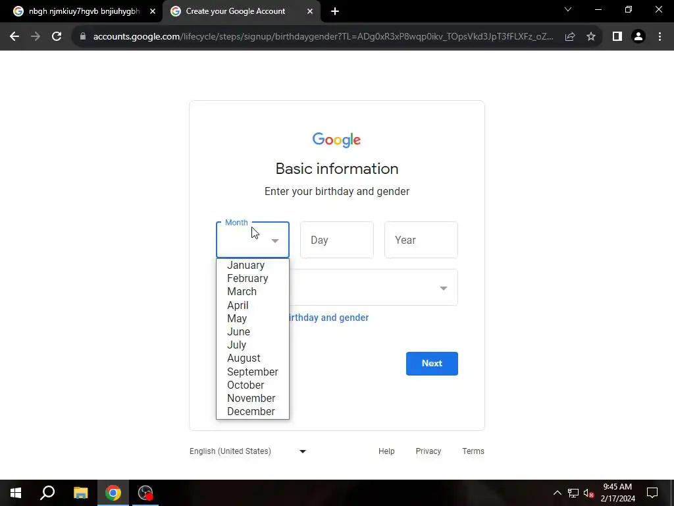Image resolution: width=674 pixels, height=506 pixels.
Task: Pick October in the month list
Action: point(253,385)
